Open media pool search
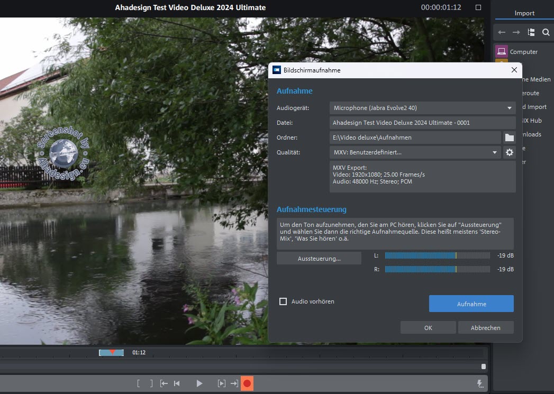Viewport: 554px width, 394px height. 546,32
